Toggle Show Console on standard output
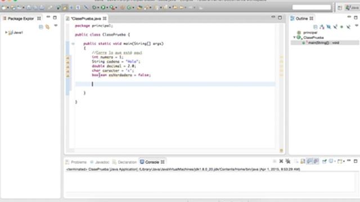 tap(309, 162)
